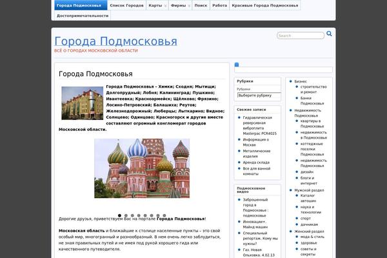Open the Металлические изделия post

pyautogui.click(x=257, y=154)
